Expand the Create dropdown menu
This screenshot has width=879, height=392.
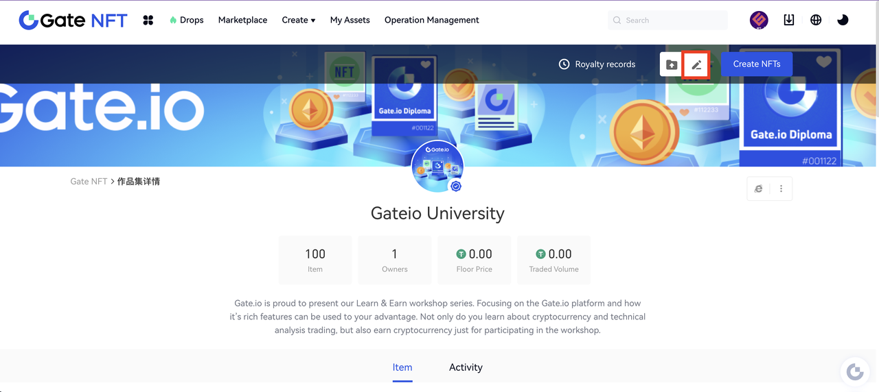298,20
